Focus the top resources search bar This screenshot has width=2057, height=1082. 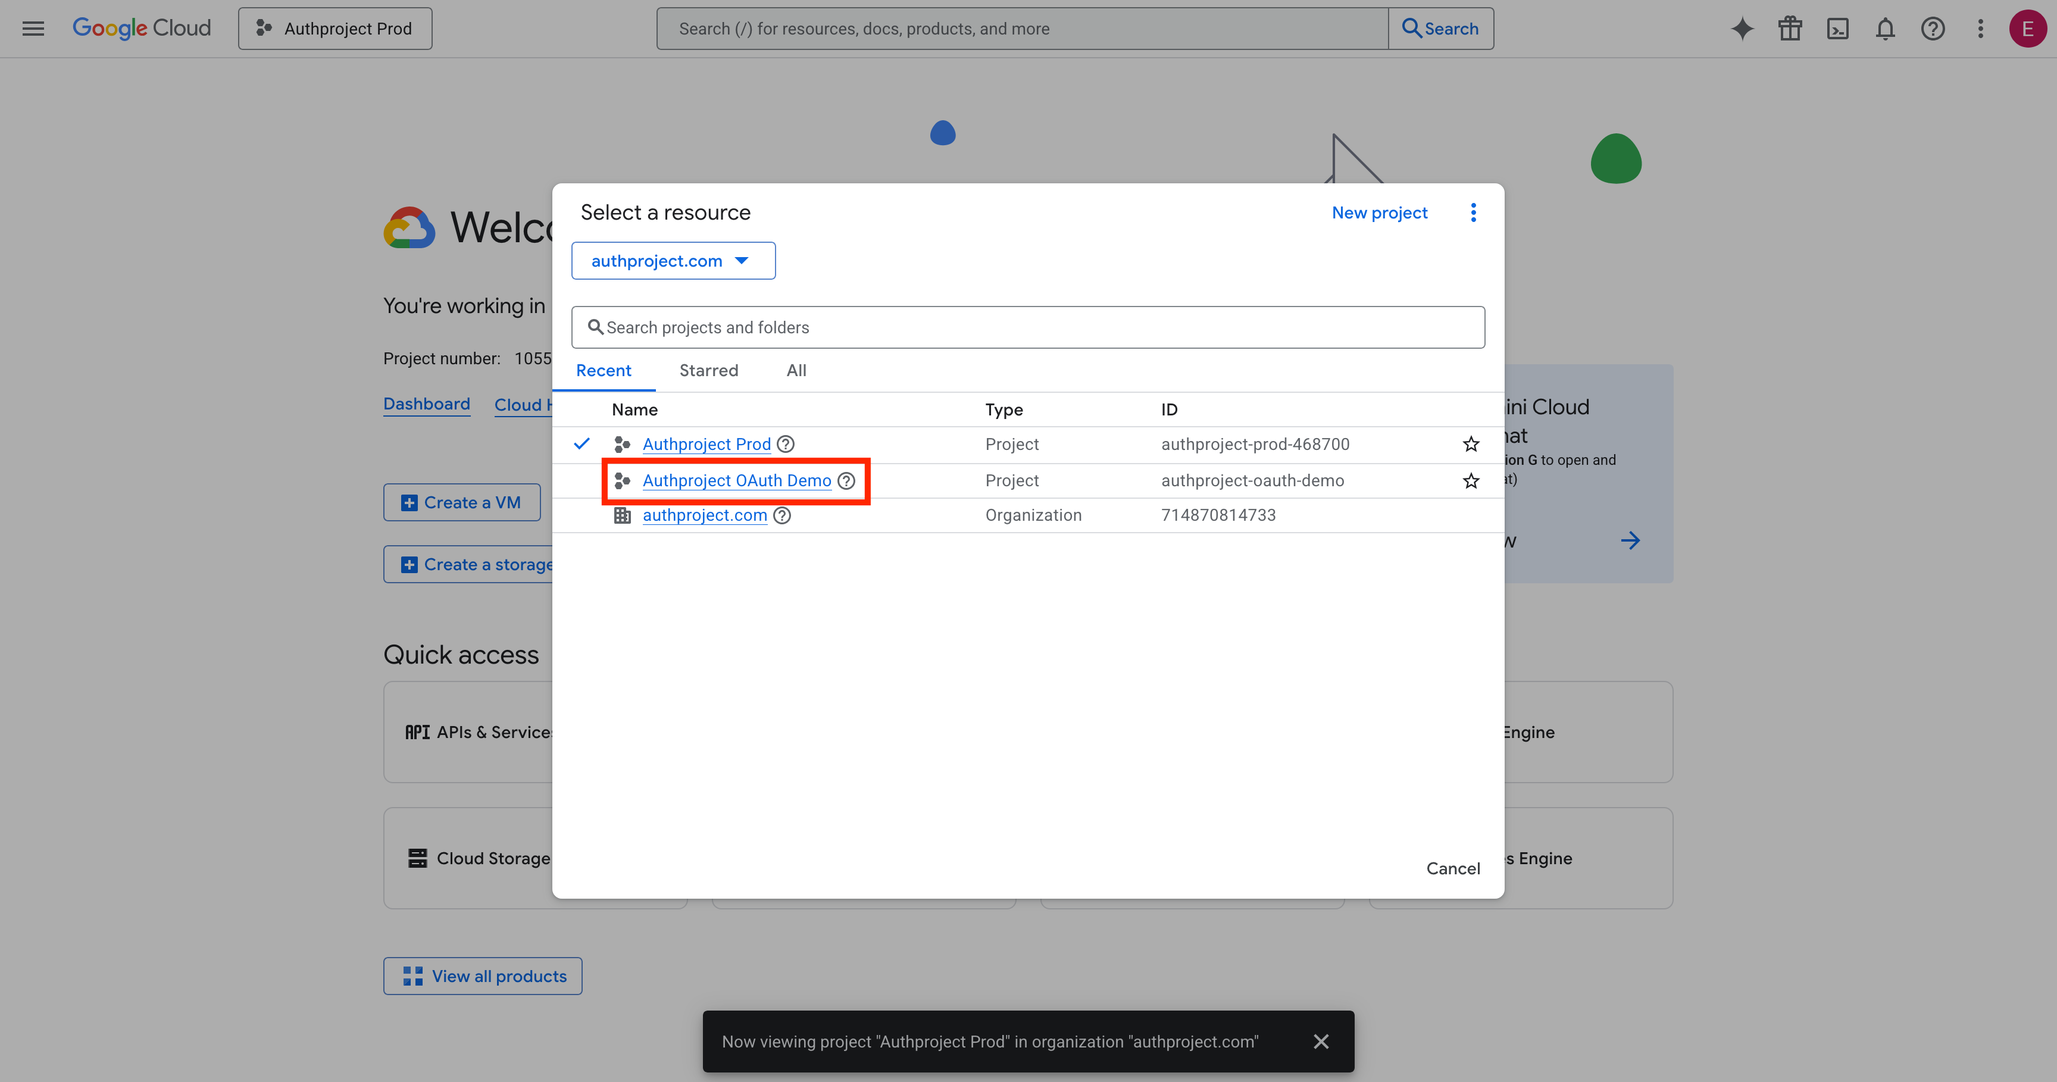1022,29
